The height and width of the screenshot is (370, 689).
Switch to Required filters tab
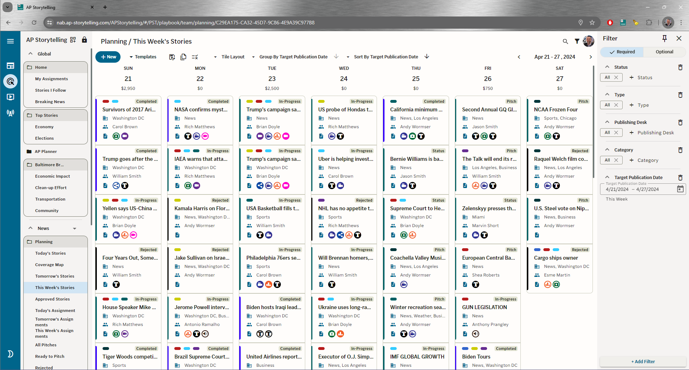click(x=622, y=52)
